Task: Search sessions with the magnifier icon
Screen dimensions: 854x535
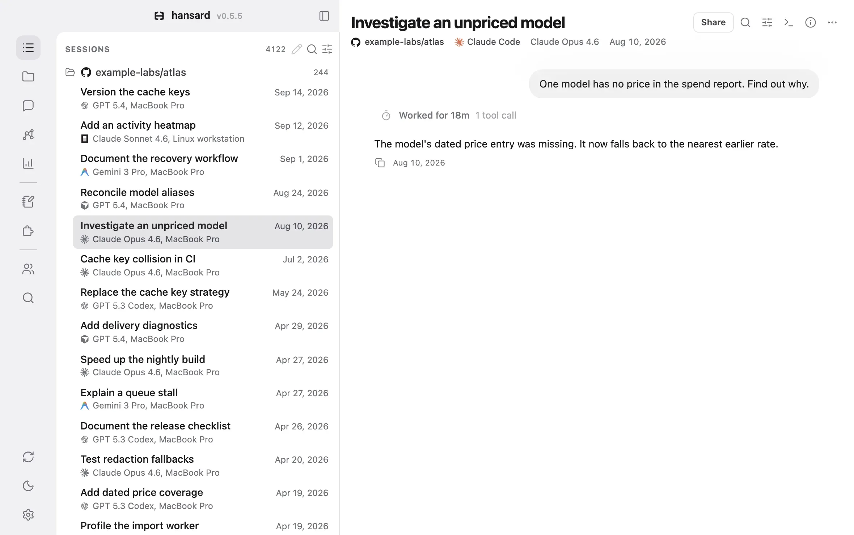Action: [312, 49]
